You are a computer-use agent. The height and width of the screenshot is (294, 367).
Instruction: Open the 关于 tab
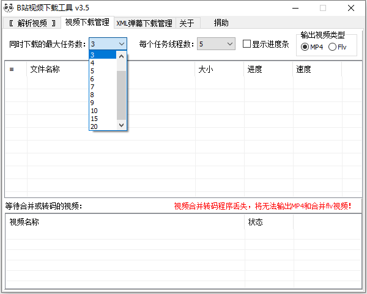[187, 23]
